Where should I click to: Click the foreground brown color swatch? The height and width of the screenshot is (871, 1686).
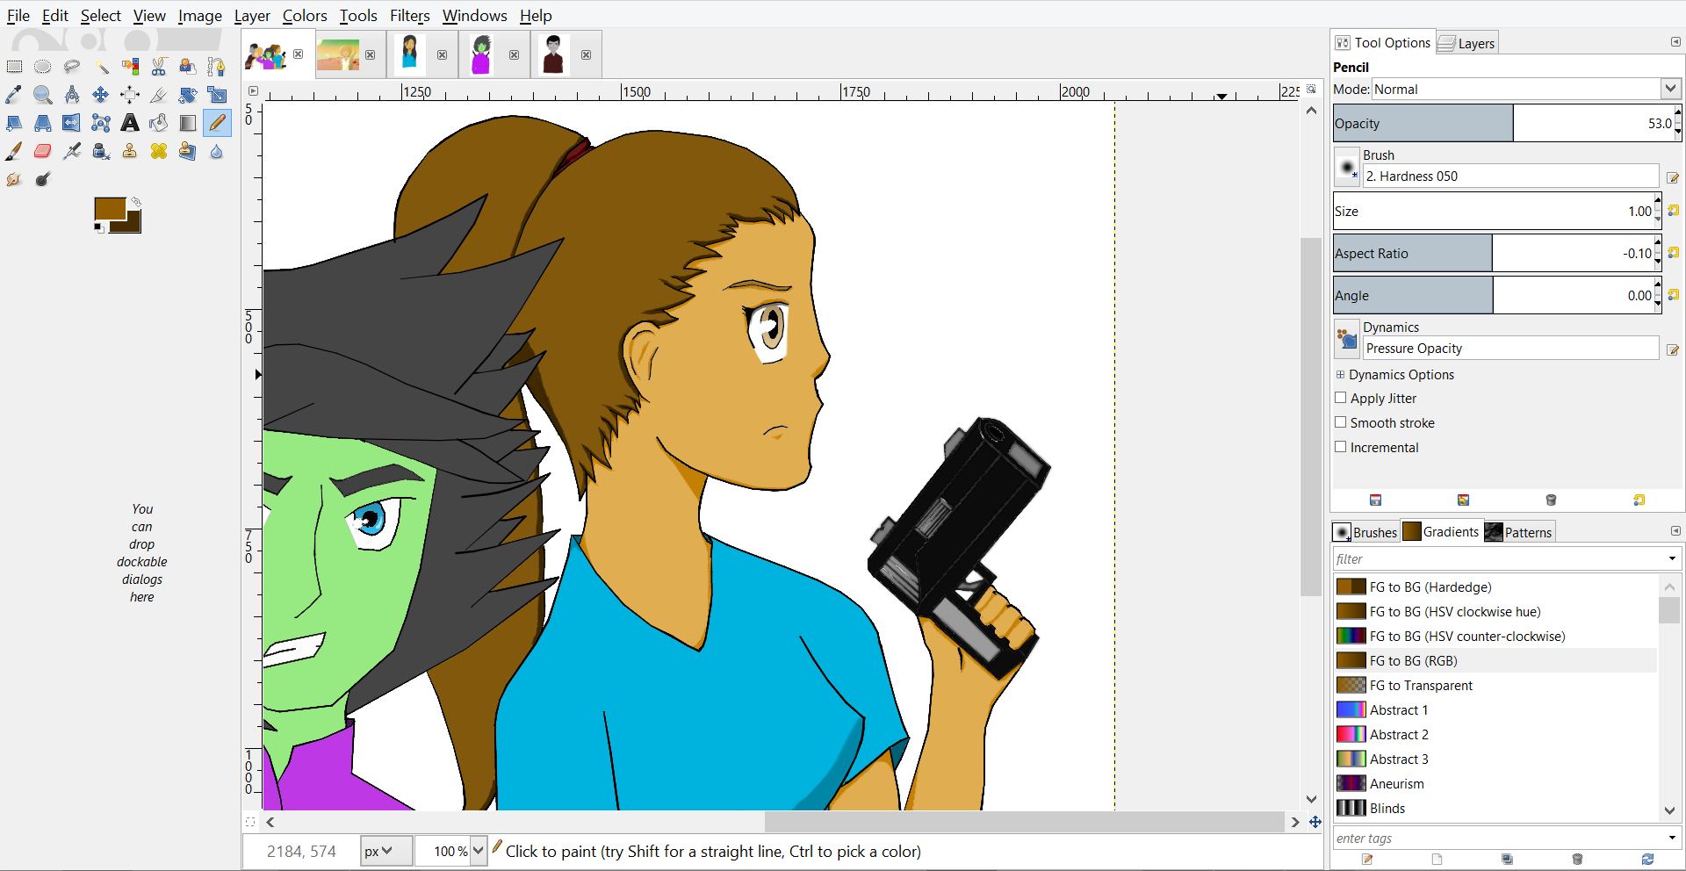109,208
